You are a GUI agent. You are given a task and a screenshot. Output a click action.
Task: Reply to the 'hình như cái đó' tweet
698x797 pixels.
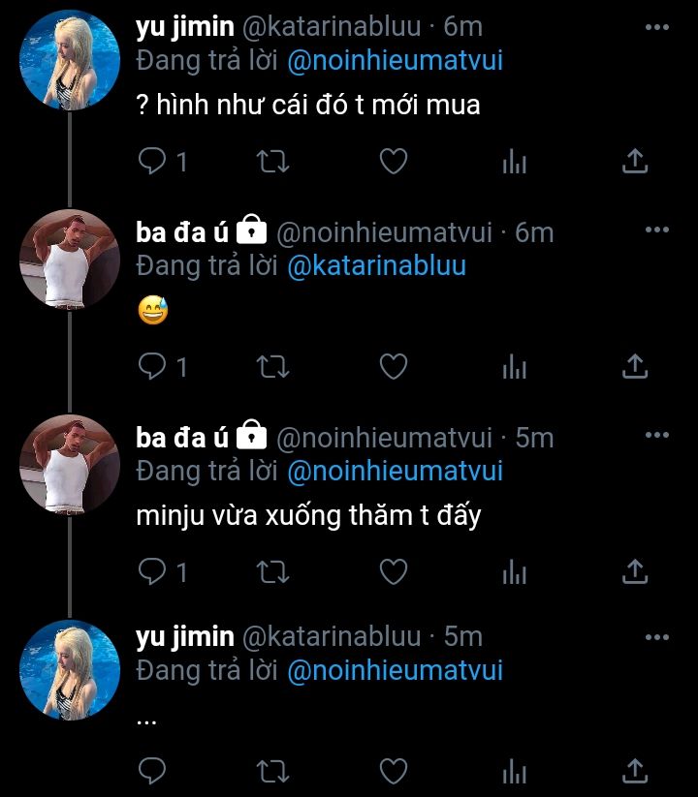pos(153,161)
